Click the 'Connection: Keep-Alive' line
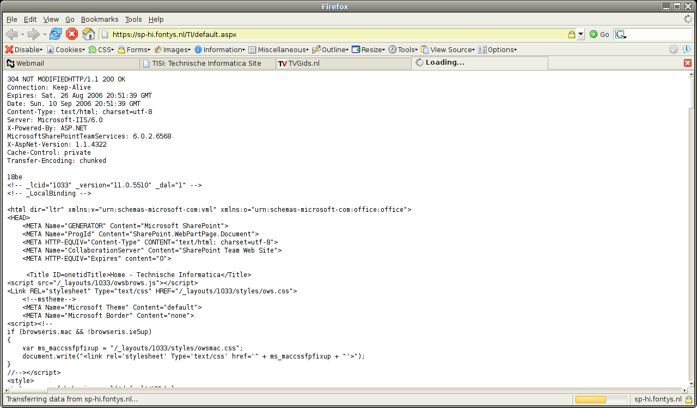697x408 pixels. (x=49, y=87)
